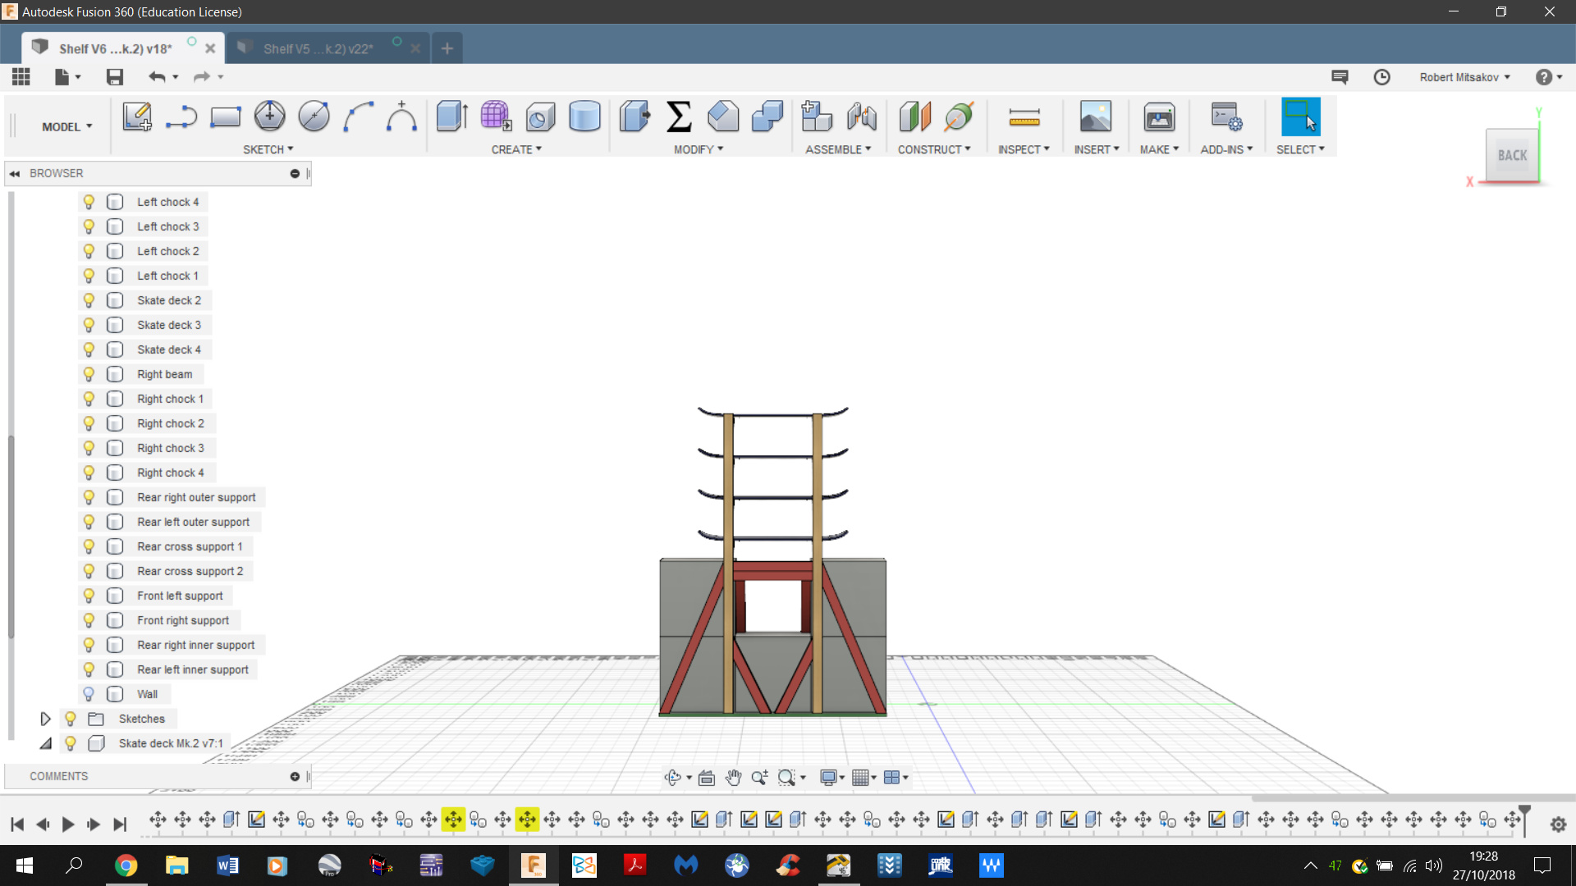
Task: Open the CONSTRUCT dropdown menu
Action: pyautogui.click(x=934, y=149)
